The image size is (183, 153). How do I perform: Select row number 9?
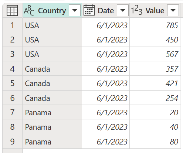click(x=12, y=142)
